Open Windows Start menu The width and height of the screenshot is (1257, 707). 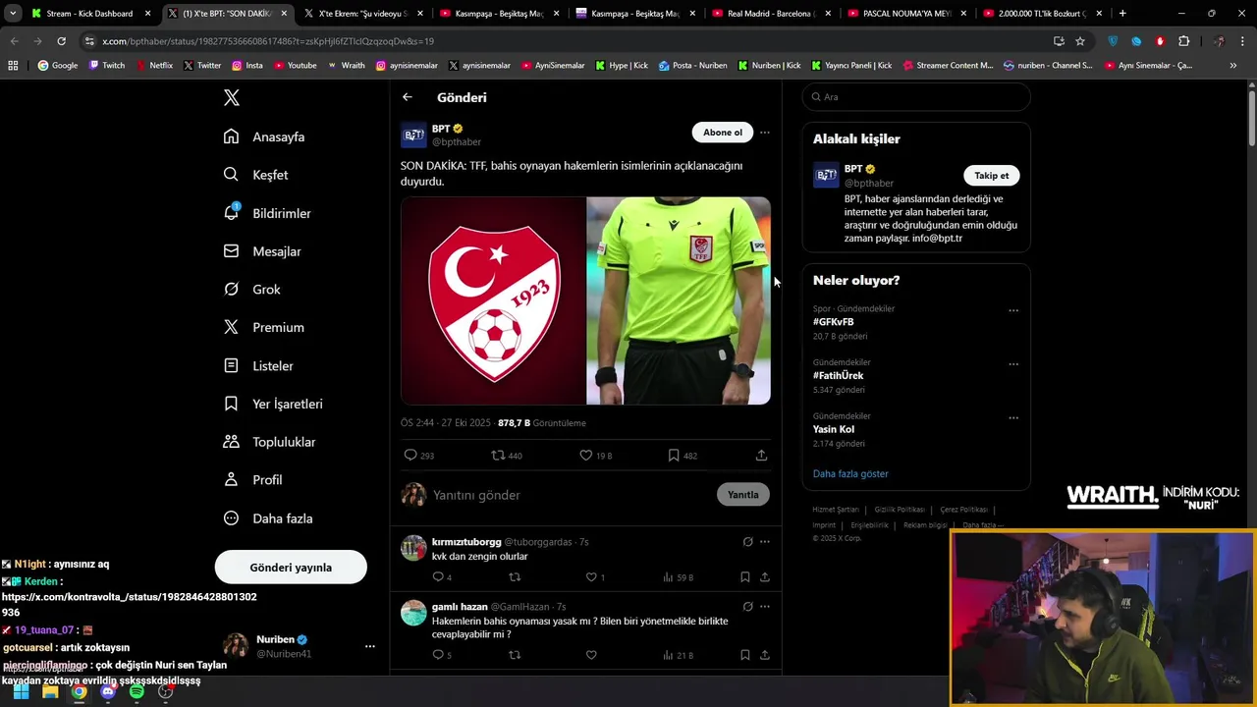21,691
